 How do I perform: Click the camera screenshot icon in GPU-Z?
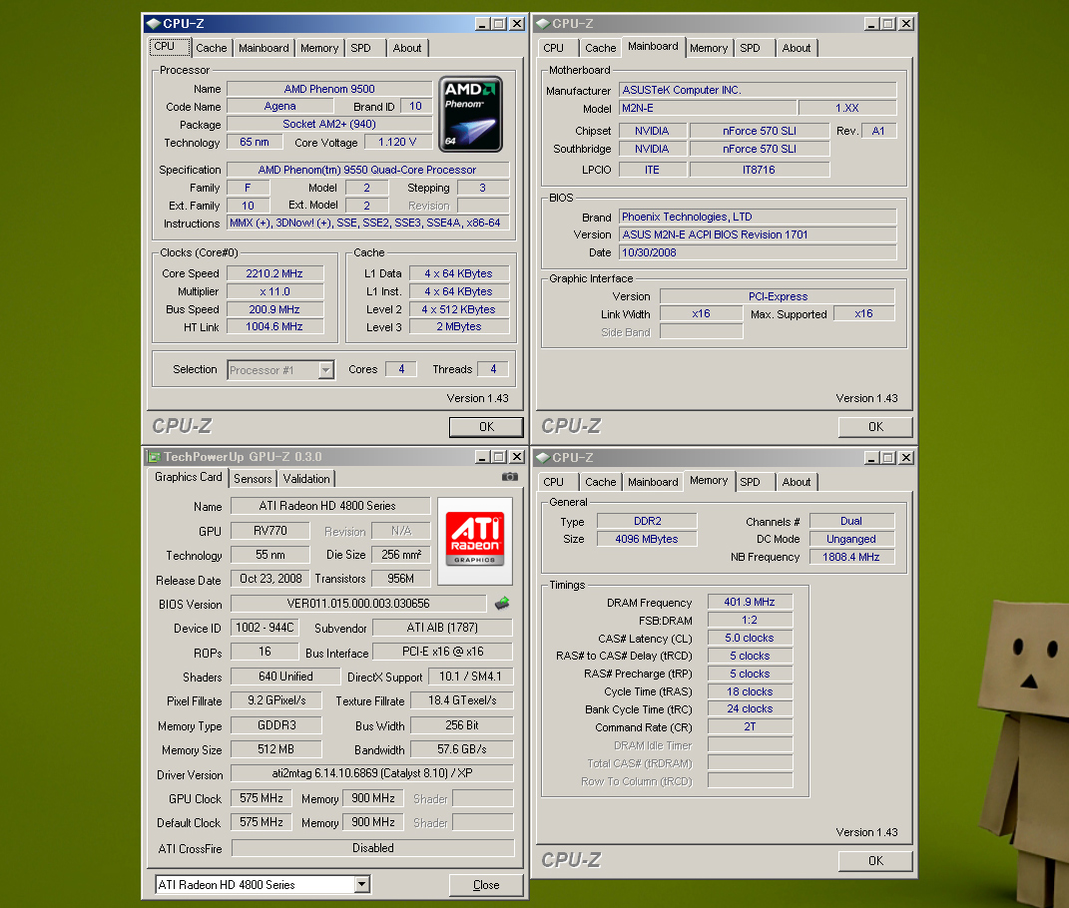tap(510, 477)
